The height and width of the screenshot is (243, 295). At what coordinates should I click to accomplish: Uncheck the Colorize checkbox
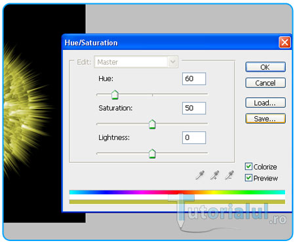248,166
